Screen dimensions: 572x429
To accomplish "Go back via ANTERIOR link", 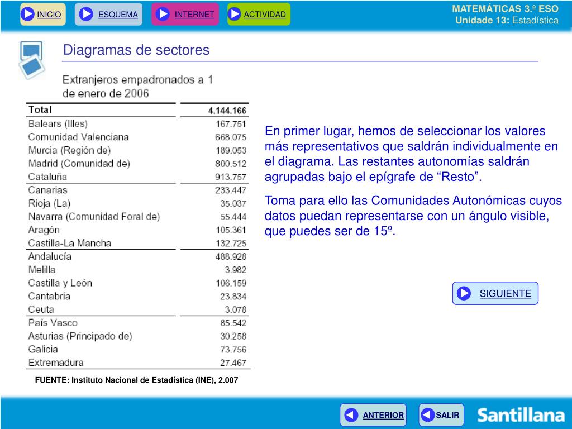I will (383, 415).
